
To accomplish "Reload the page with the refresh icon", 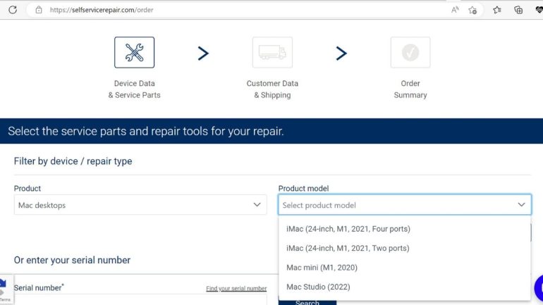I will tap(13, 10).
